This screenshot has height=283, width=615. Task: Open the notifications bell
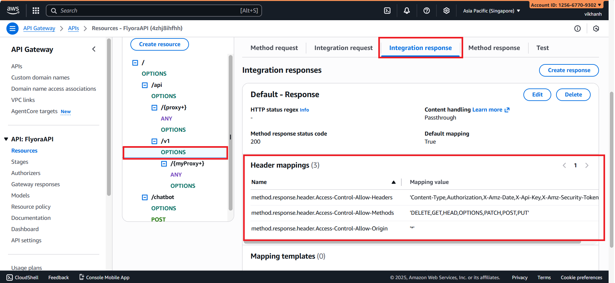[x=407, y=11]
